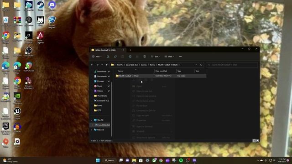Screen dimensions: 292x164
Task: Select Local Disk (C:) under This PC
Action: click(x=102, y=125)
